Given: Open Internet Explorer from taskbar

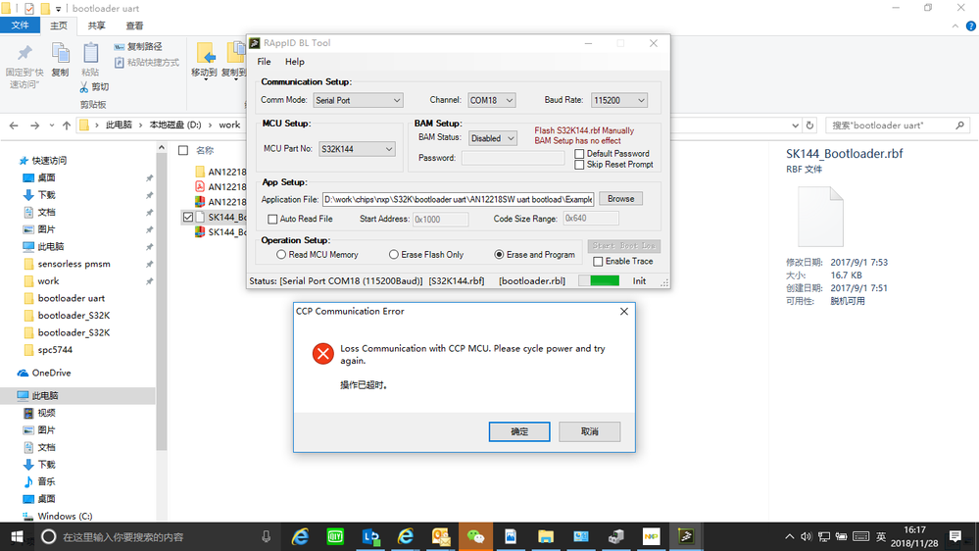Looking at the screenshot, I should click(300, 536).
